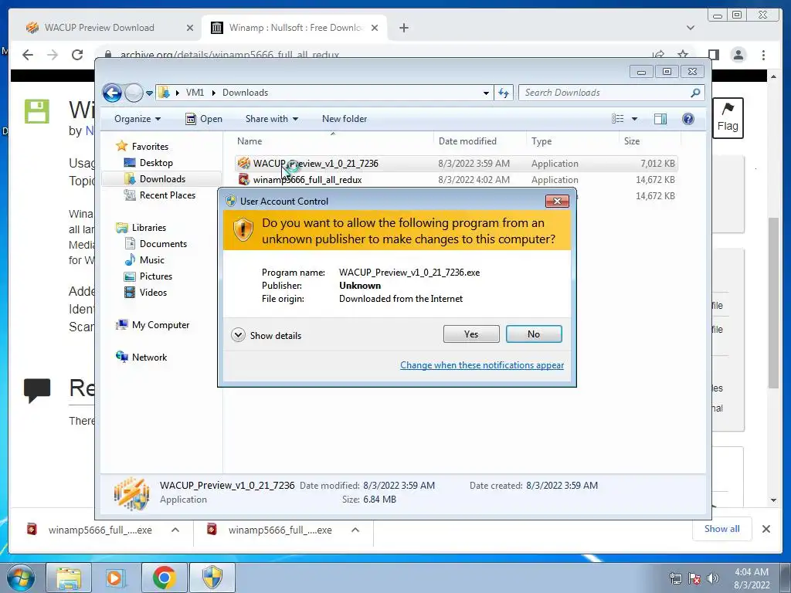The height and width of the screenshot is (593, 791).
Task: Click the Explorer back navigation arrow
Action: click(x=112, y=93)
